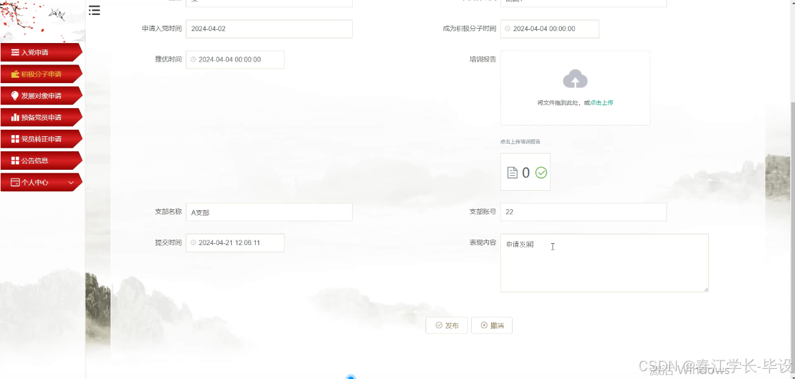Click the 积极分子申请 wallet icon
795x379 pixels.
[x=16, y=74]
